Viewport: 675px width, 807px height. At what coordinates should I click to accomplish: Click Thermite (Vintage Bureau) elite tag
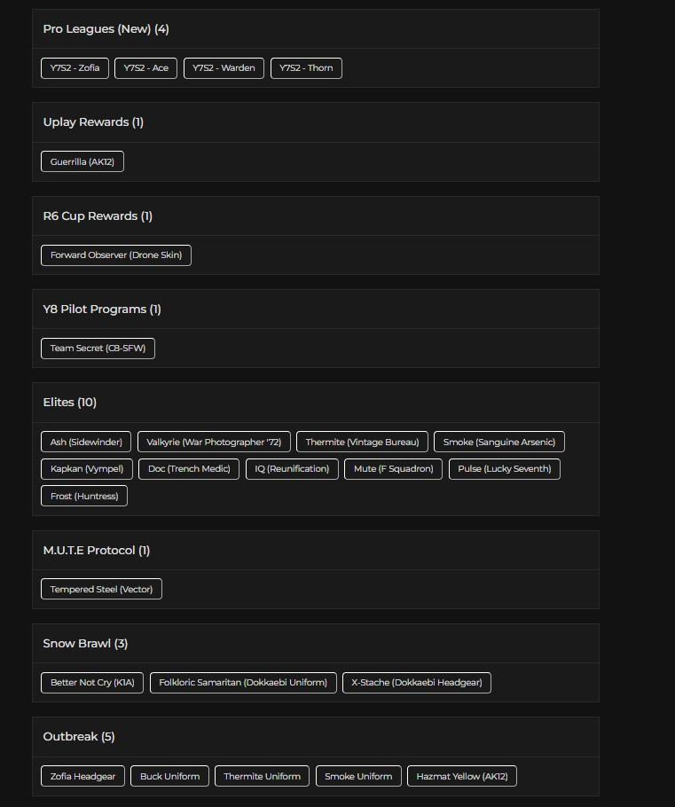point(362,442)
